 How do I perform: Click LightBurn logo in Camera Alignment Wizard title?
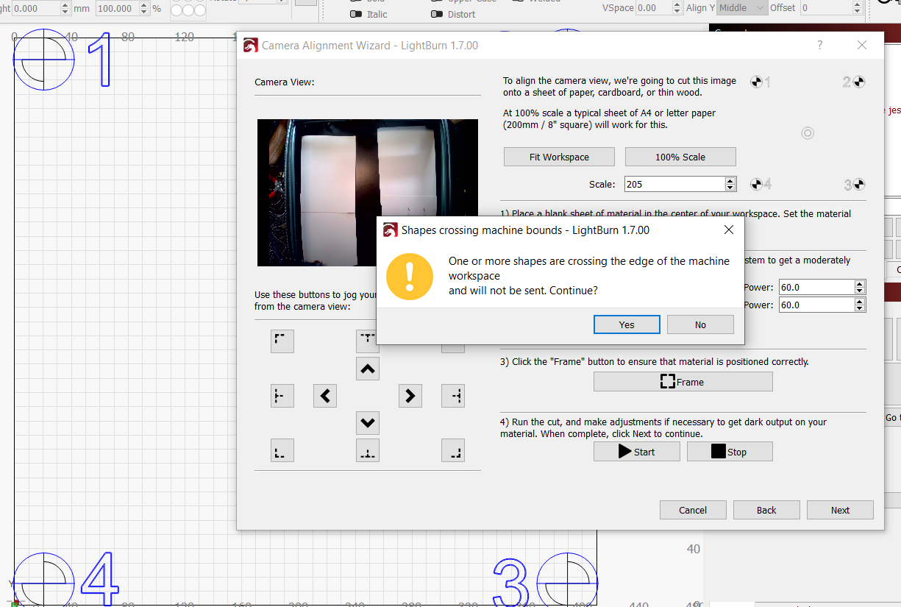(251, 46)
